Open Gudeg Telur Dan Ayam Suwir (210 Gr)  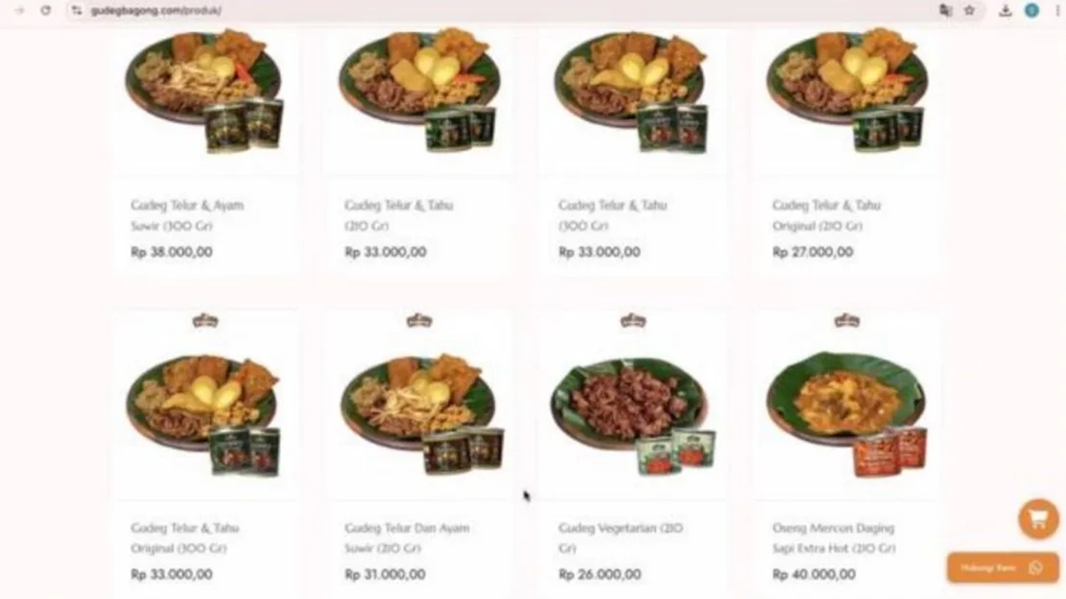tap(407, 538)
